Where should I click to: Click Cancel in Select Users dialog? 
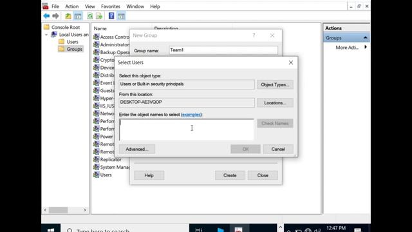pyautogui.click(x=278, y=149)
